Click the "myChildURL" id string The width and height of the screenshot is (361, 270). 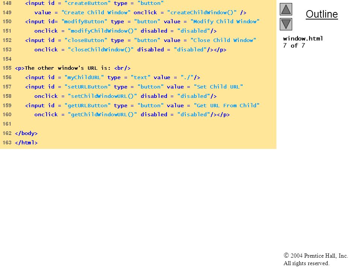84,77
